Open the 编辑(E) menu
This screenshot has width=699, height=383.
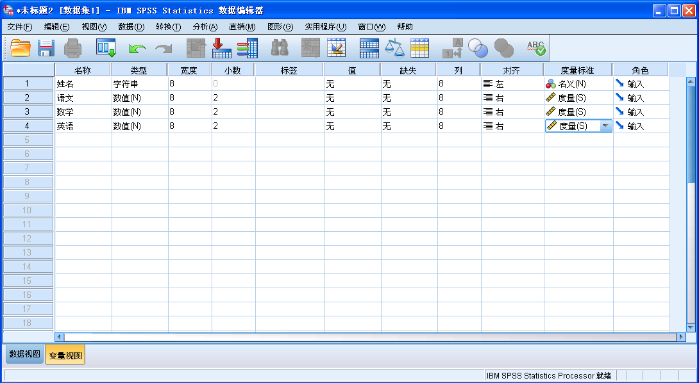56,27
